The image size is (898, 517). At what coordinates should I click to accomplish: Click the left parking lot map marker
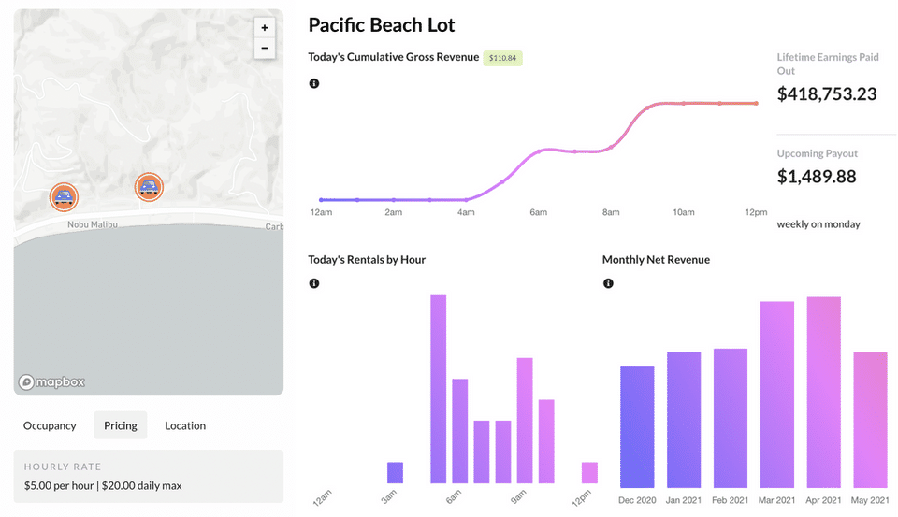[64, 196]
